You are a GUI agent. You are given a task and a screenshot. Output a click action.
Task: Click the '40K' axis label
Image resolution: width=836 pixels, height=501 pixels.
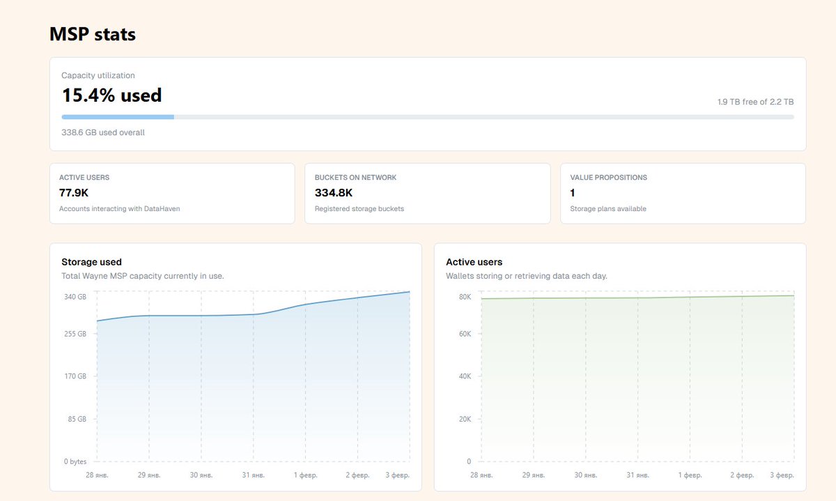tap(465, 376)
